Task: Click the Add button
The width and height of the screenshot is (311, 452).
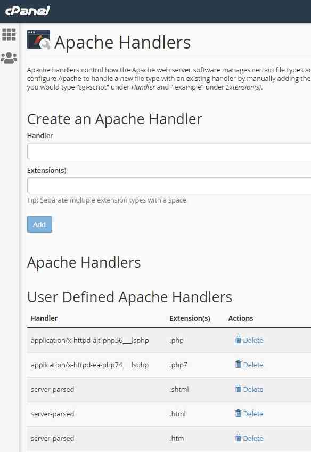Action: click(x=39, y=224)
